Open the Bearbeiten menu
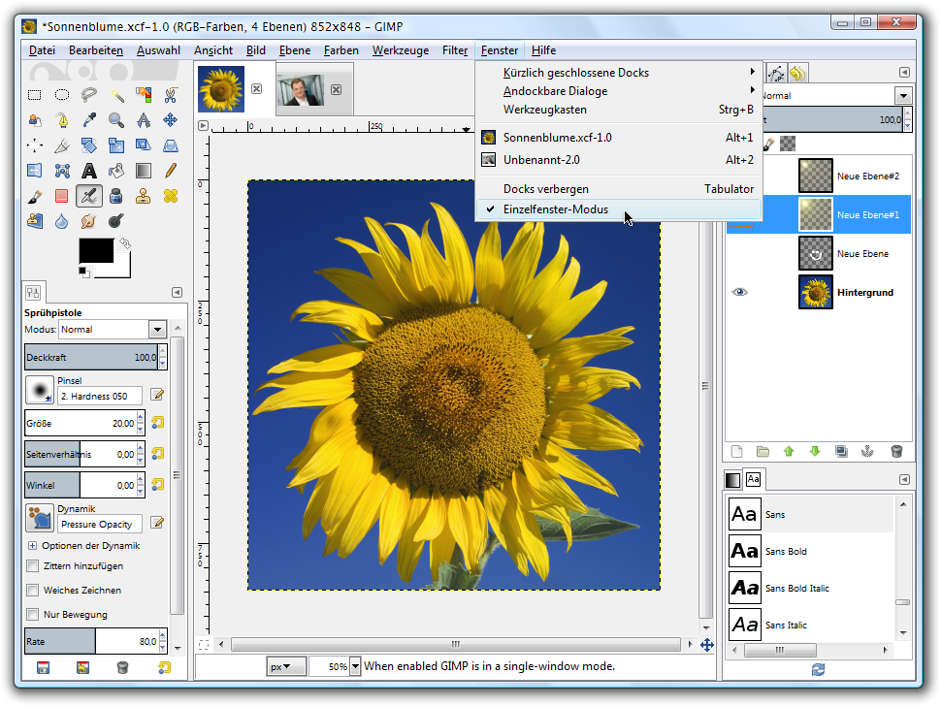The height and width of the screenshot is (706, 941). [x=96, y=50]
